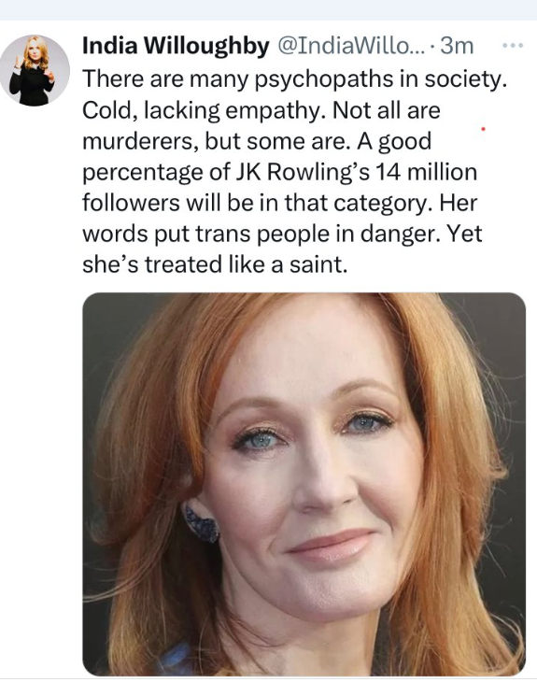537x682 pixels.
Task: Click the line 'murderers, but some are. A good'
Action: pos(257,141)
